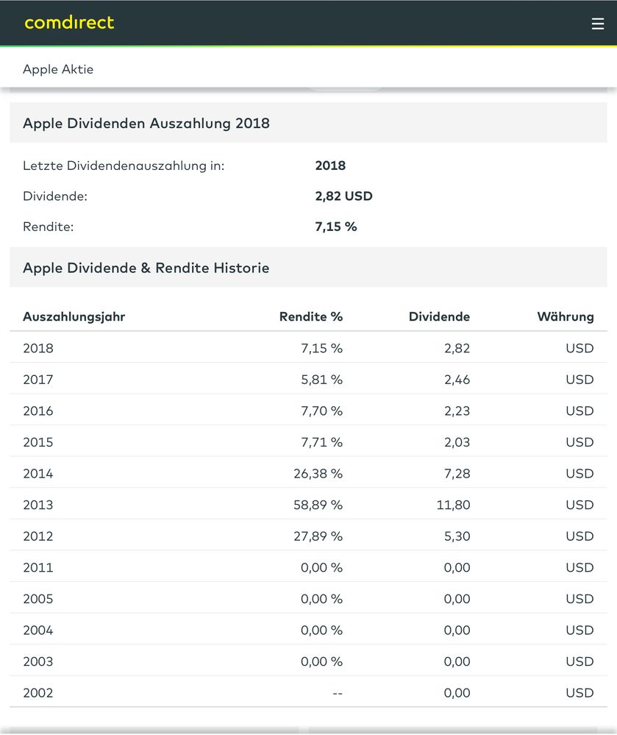Click the Apple Dividenden Auszahlung 2018 header
The width and height of the screenshot is (617, 735).
coord(146,123)
